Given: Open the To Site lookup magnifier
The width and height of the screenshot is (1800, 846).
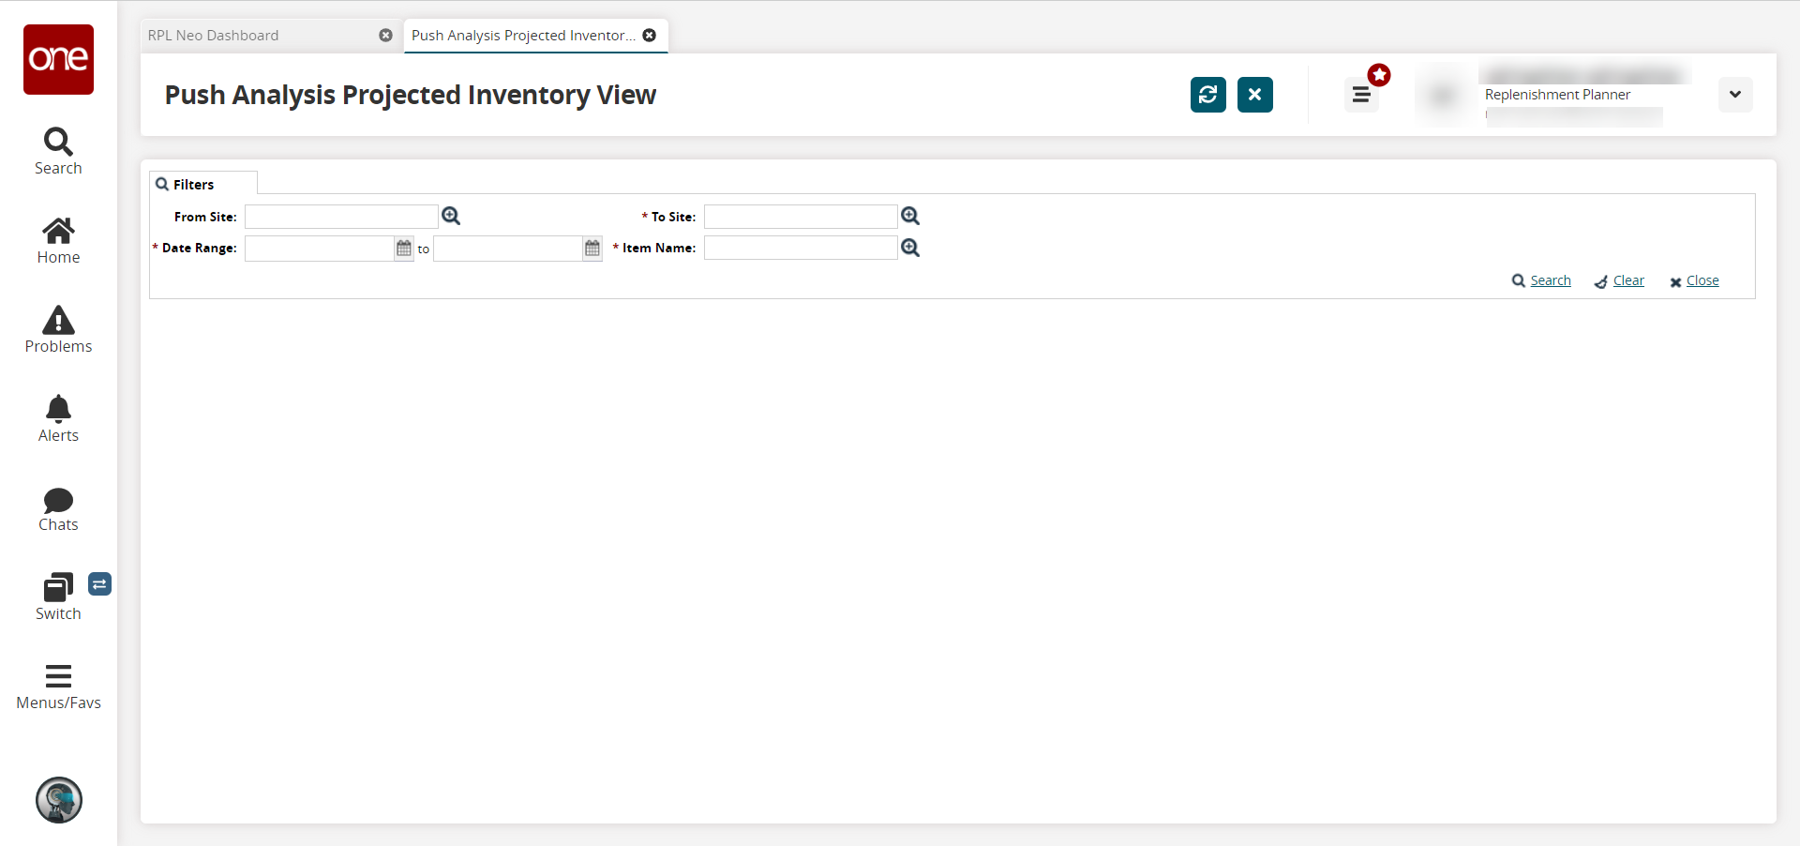Looking at the screenshot, I should (x=910, y=217).
